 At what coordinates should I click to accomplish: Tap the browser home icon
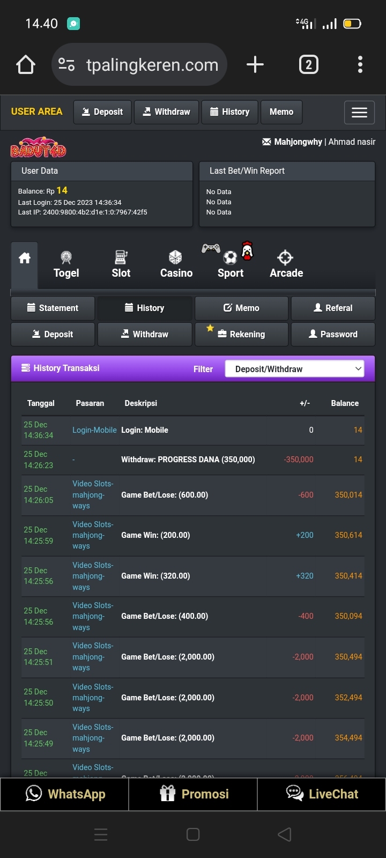coord(26,65)
